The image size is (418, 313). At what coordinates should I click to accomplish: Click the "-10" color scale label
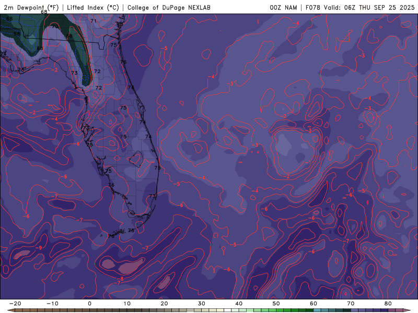coord(52,304)
